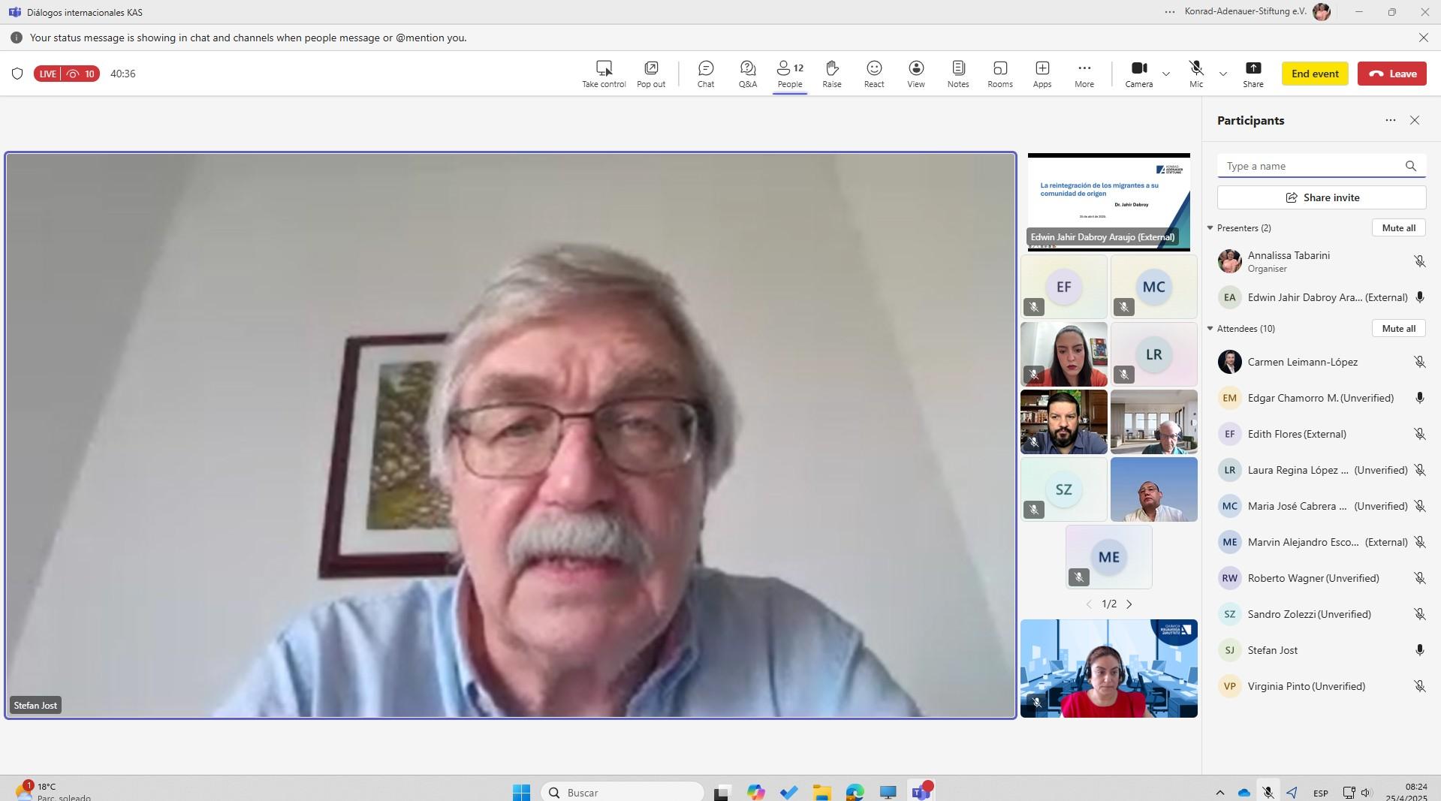Open the More options menu
This screenshot has height=801, width=1441.
[x=1084, y=74]
